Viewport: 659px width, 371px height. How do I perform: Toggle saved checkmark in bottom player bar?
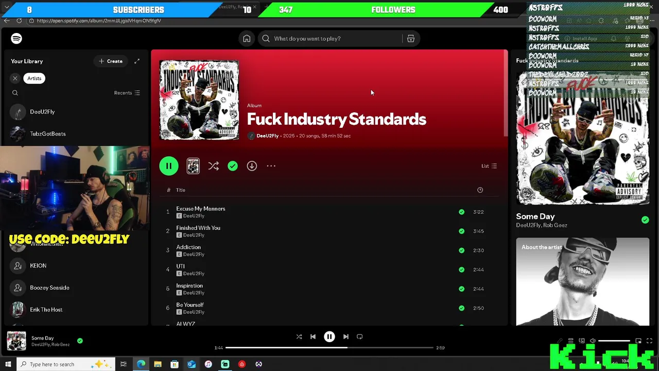80,341
